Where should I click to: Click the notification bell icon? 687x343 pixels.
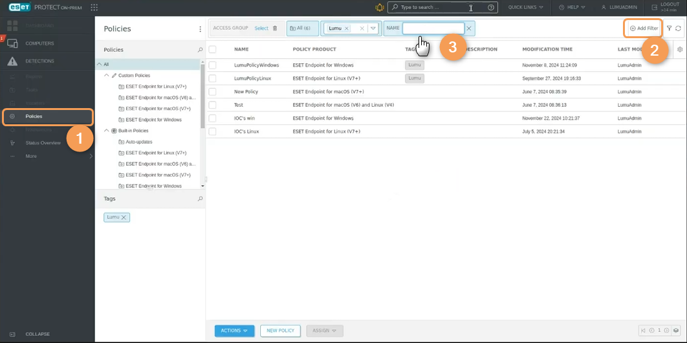point(379,8)
